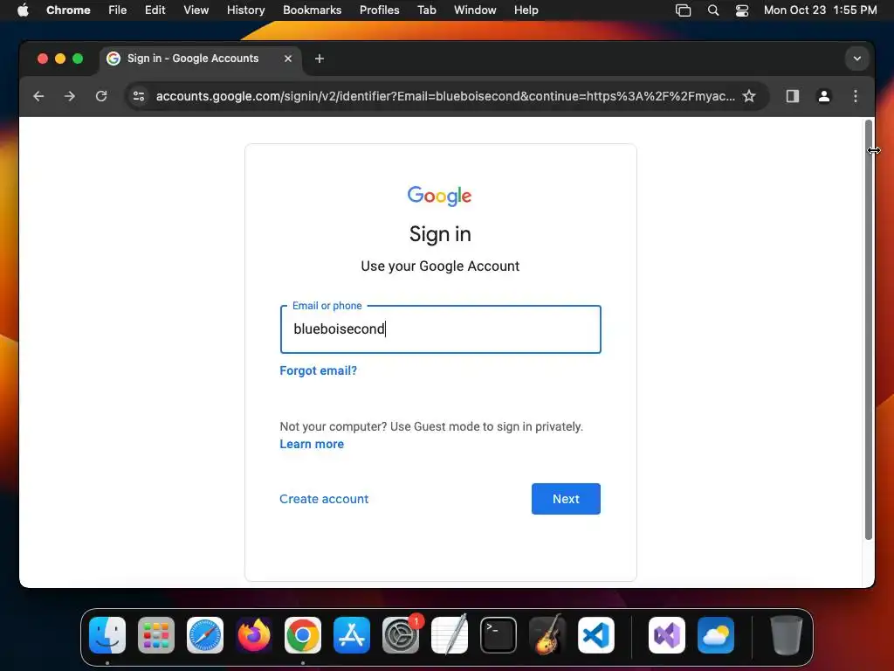Open Terminal from the Dock
Viewport: 894px width, 671px height.
point(499,635)
